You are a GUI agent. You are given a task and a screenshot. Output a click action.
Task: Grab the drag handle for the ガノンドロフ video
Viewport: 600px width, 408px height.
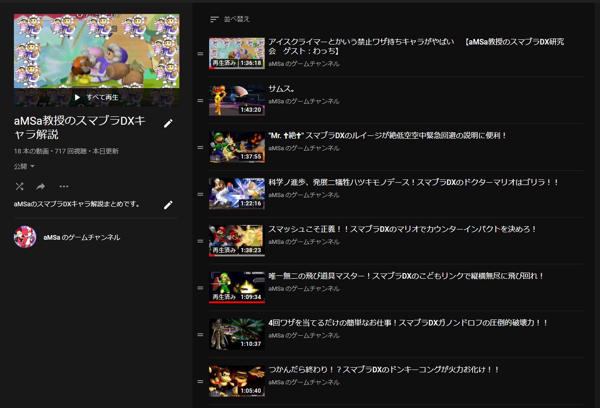point(200,335)
